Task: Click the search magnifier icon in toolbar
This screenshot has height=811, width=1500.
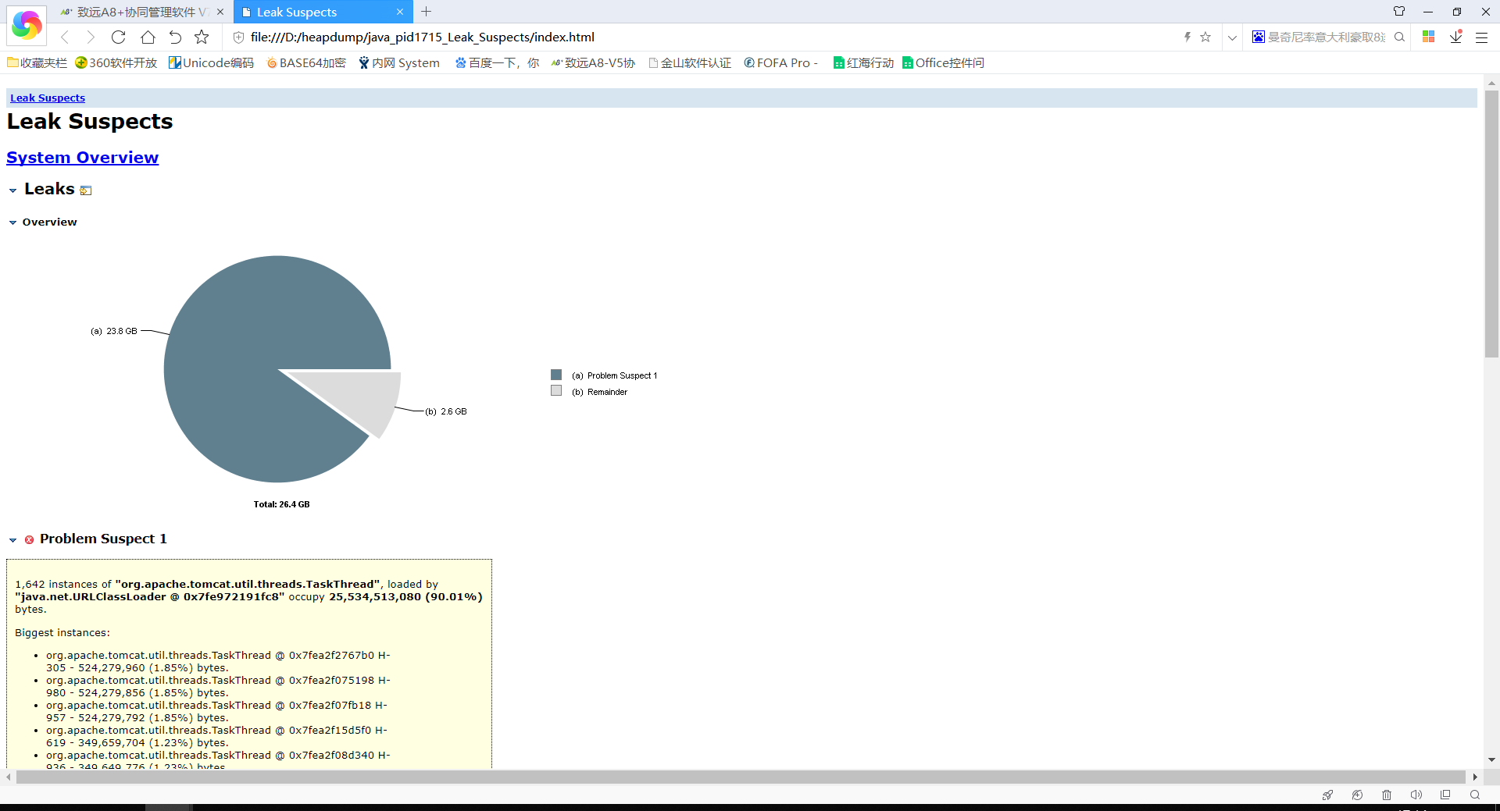Action: tap(1399, 37)
